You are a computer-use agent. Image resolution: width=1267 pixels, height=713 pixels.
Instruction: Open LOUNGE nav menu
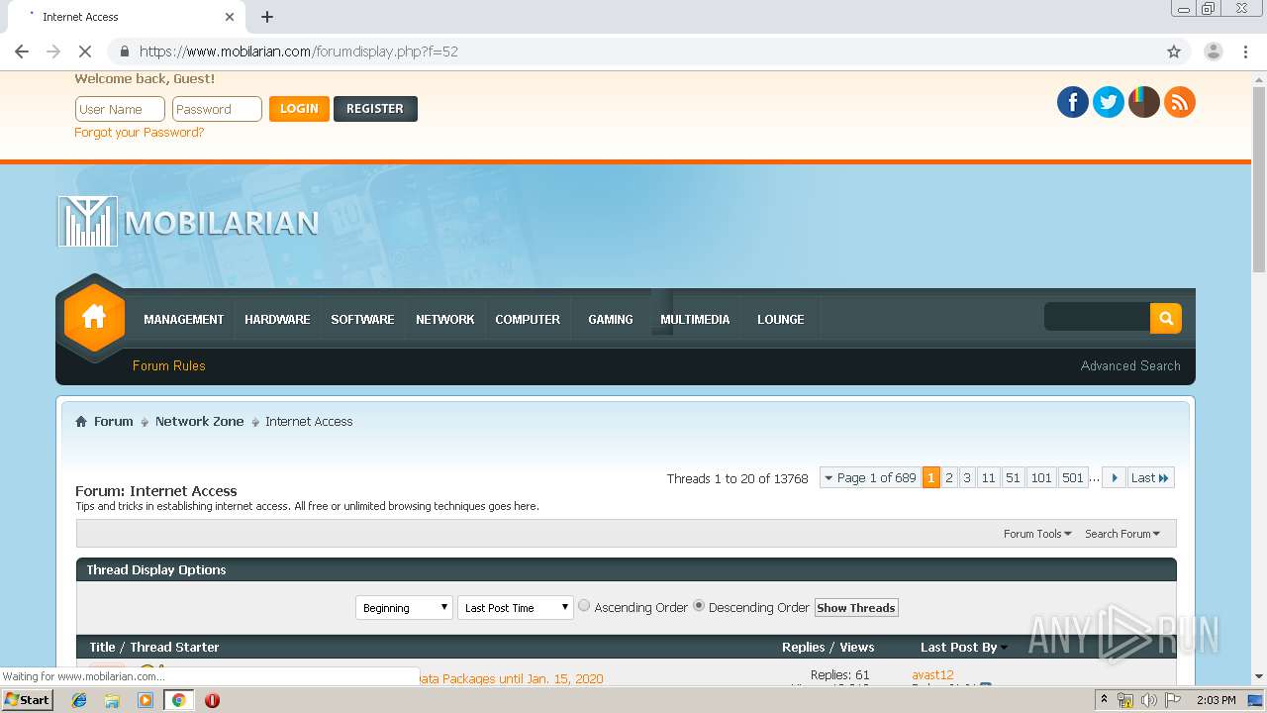pyautogui.click(x=780, y=319)
